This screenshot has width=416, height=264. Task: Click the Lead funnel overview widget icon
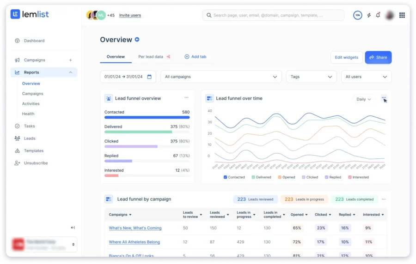point(109,98)
